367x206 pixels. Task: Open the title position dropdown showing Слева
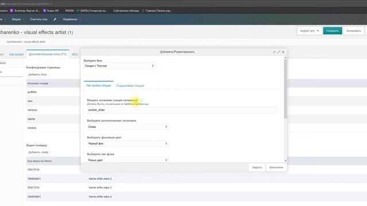(128, 127)
